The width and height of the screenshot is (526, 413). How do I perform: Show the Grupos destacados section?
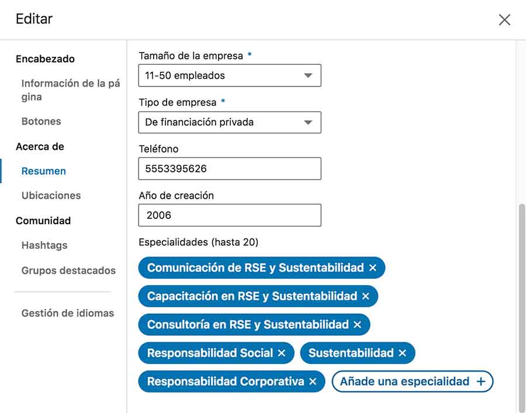pos(68,270)
